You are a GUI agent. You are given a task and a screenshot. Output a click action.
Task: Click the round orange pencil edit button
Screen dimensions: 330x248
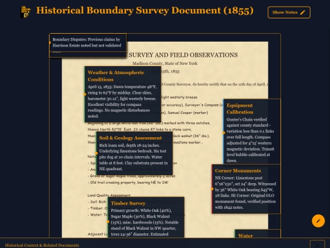pyautogui.click(x=318, y=221)
